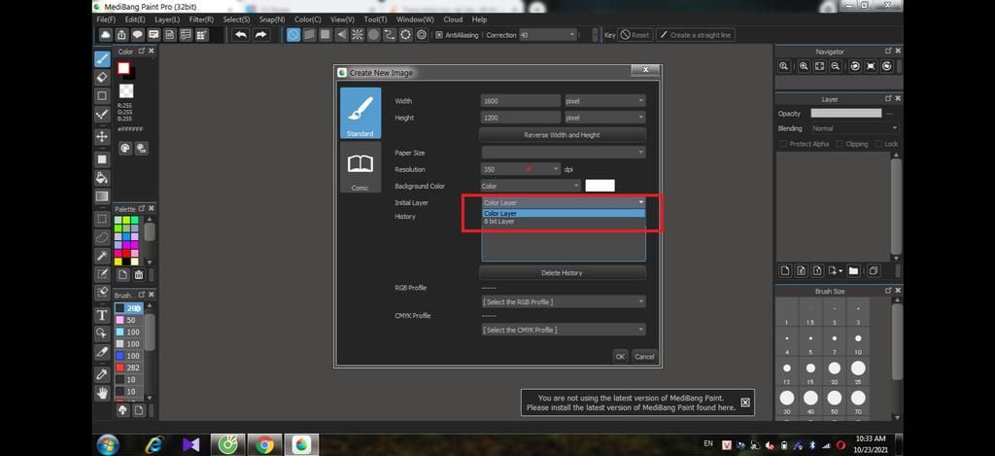Open the Select the RGB Profile dropdown
The image size is (995, 456).
click(x=564, y=301)
